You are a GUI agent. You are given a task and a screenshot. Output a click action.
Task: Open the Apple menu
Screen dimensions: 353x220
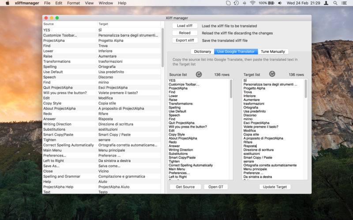(8, 3)
